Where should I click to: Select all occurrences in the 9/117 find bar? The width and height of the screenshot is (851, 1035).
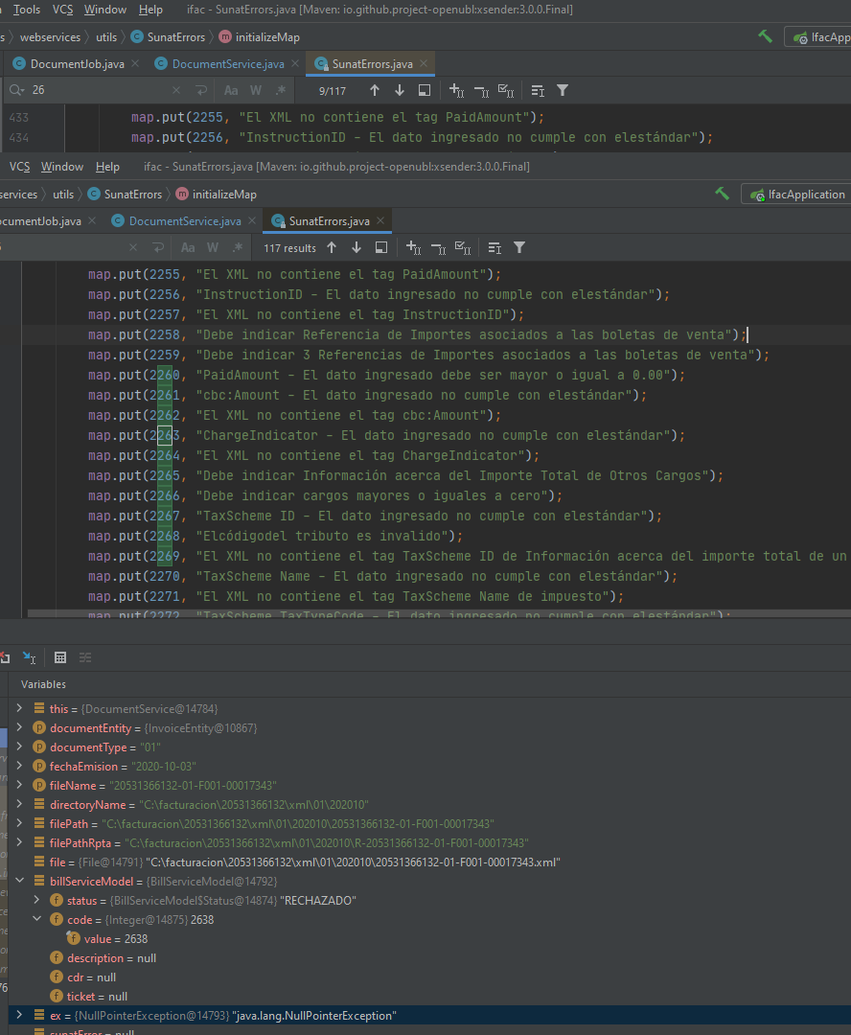[506, 90]
